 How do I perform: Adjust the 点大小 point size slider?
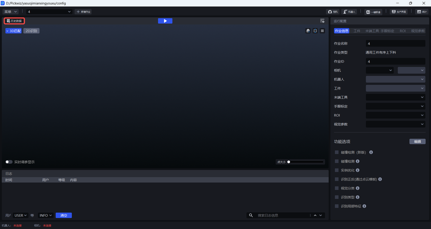coord(289,162)
